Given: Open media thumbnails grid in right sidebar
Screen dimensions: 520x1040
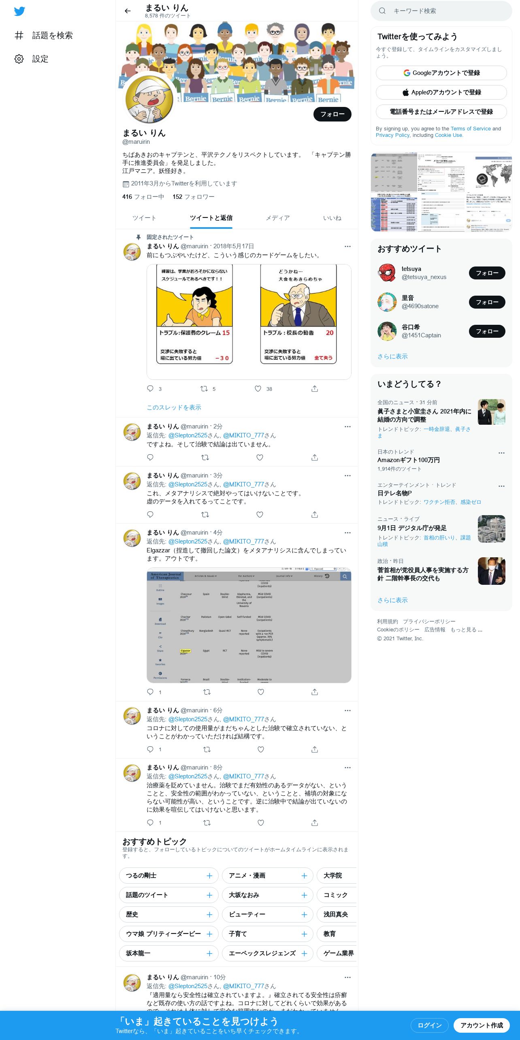Looking at the screenshot, I should 441,192.
